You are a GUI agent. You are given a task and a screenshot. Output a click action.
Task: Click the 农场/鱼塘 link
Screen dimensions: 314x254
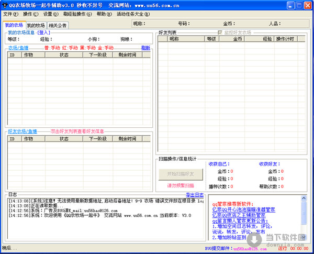(x=18, y=48)
